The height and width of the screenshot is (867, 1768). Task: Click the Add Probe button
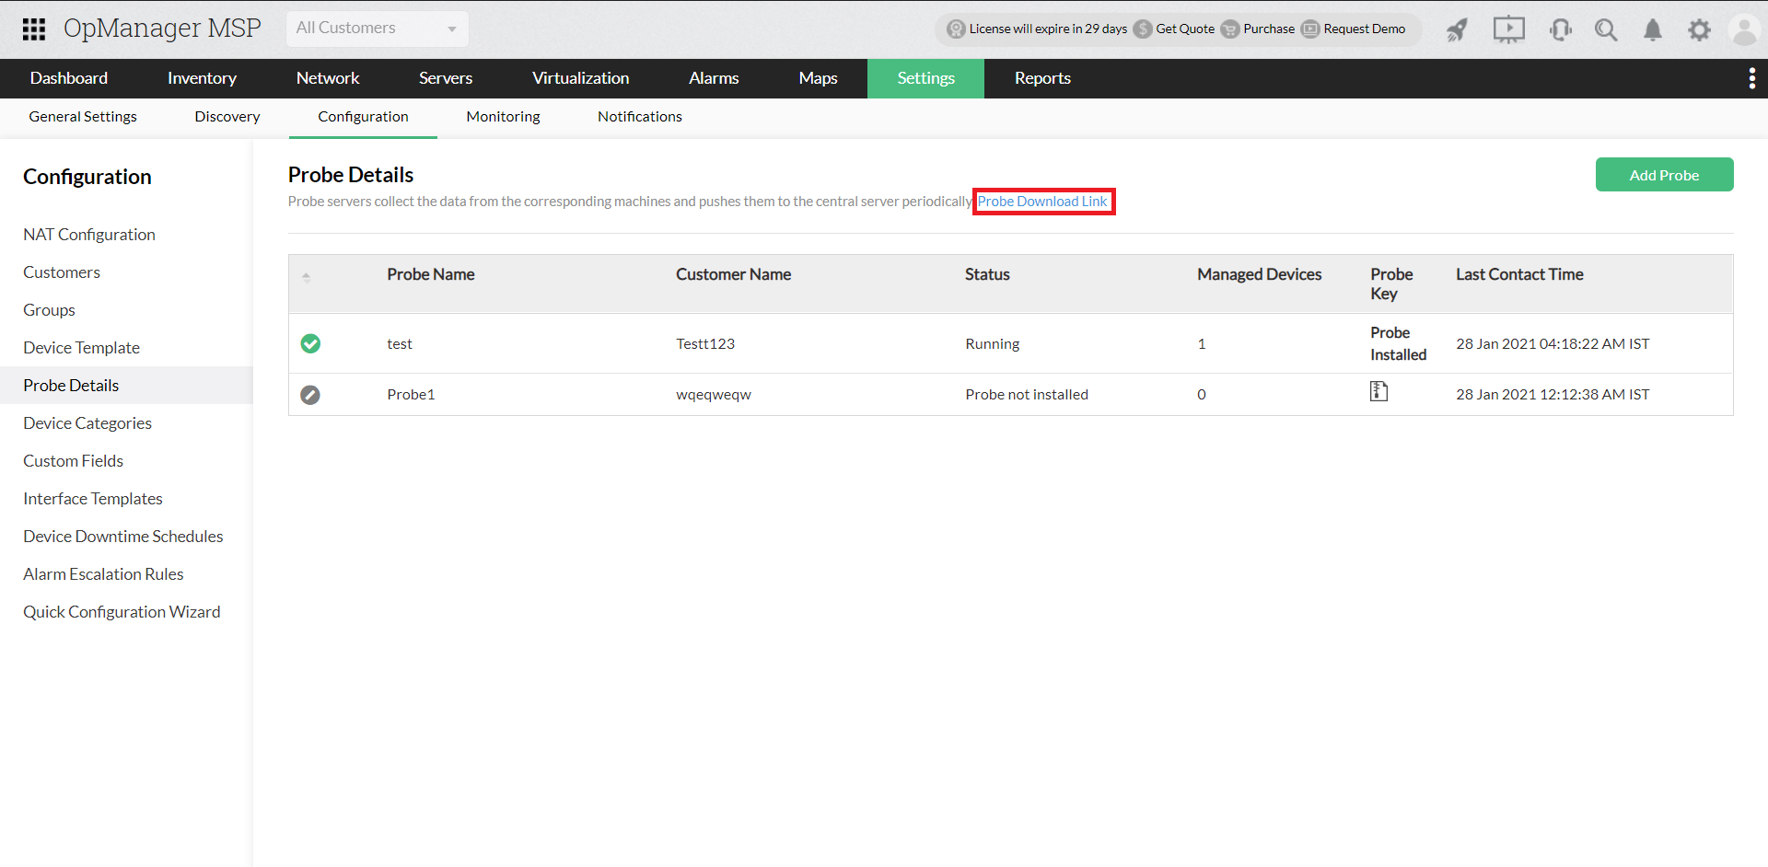(1664, 174)
